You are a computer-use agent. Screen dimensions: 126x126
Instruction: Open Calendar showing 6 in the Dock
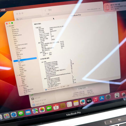point(56,107)
